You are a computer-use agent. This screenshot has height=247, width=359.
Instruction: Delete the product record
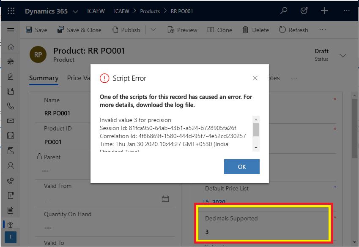(x=255, y=30)
